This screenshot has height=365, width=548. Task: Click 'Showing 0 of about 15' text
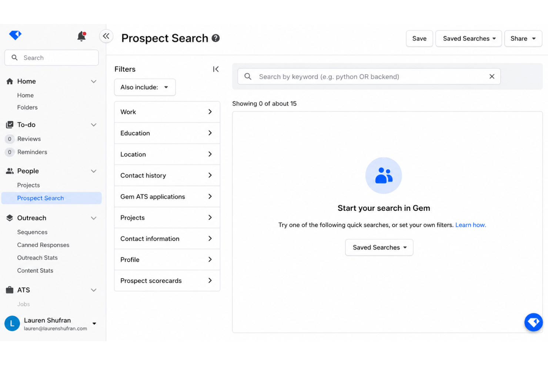coord(264,104)
